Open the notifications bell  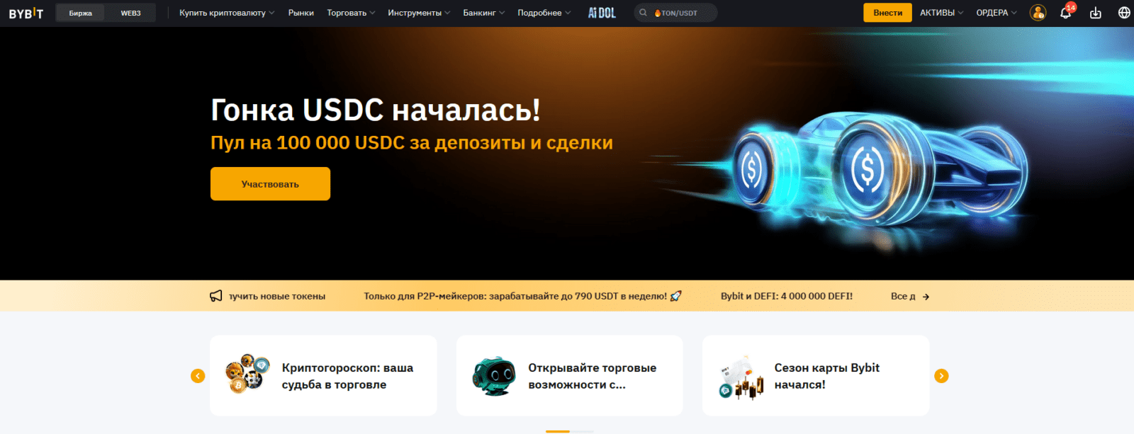point(1065,13)
